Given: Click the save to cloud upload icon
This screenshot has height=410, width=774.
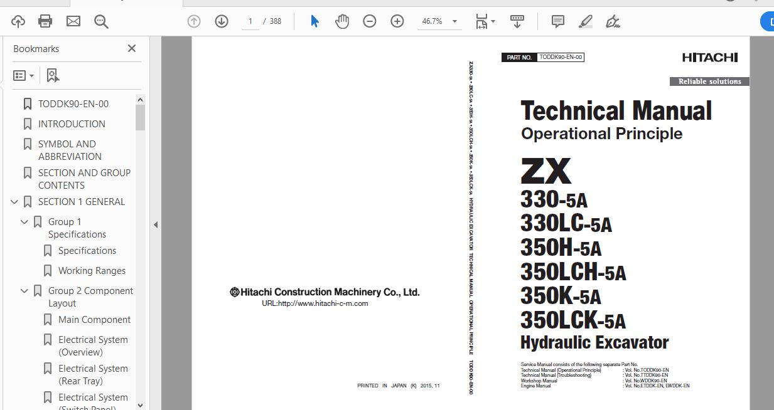Looking at the screenshot, I should (18, 21).
